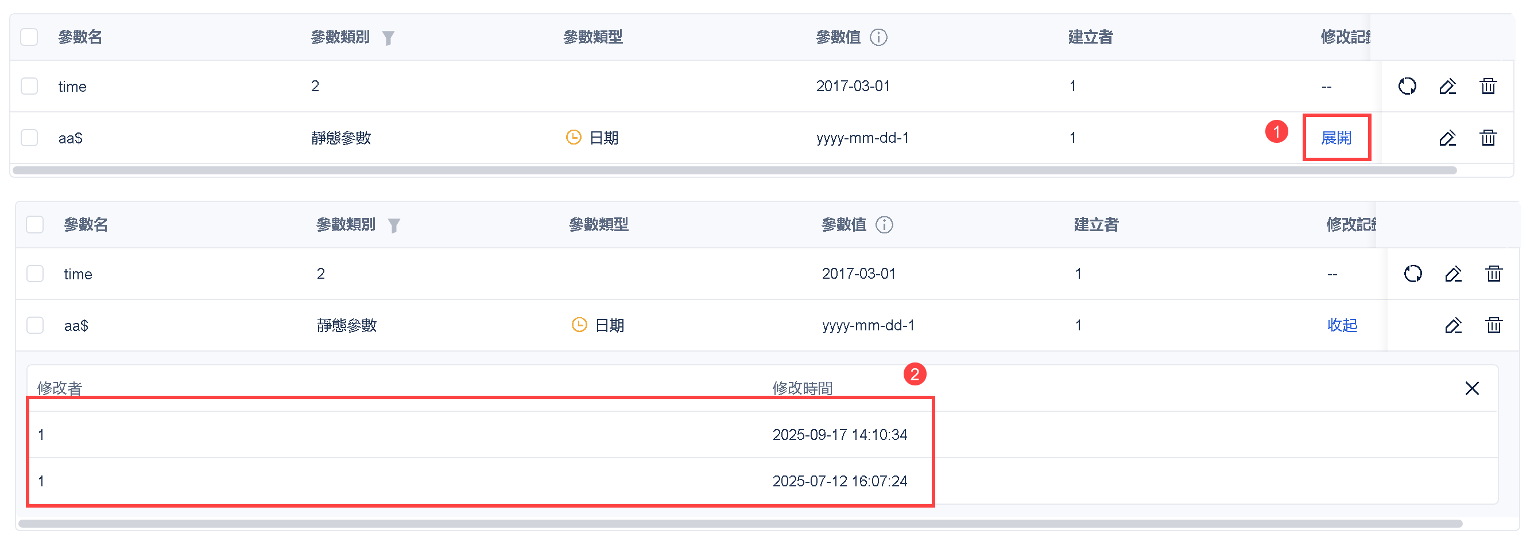Open 參數類別 filter in bottom table header
This screenshot has height=542, width=1534.
tap(394, 225)
